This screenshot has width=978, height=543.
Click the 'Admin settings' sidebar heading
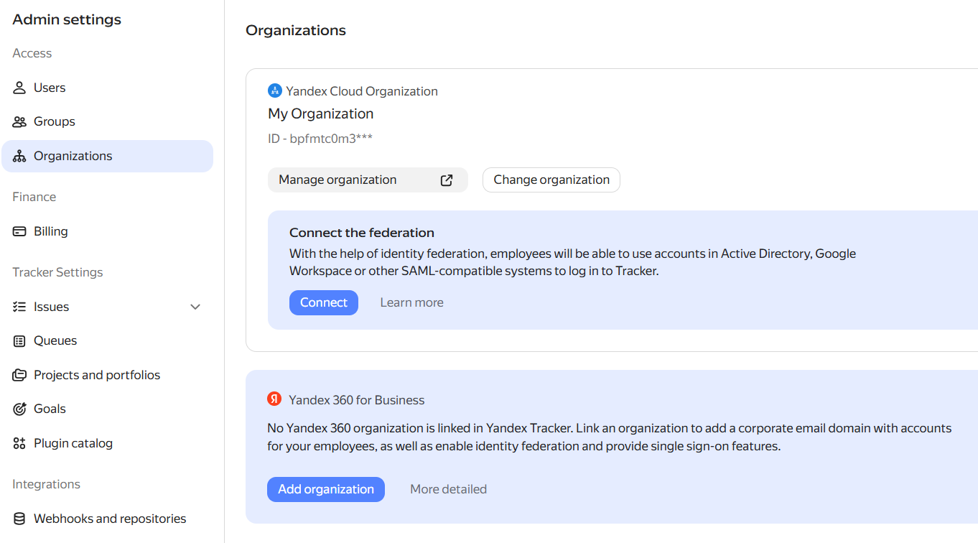pyautogui.click(x=67, y=19)
